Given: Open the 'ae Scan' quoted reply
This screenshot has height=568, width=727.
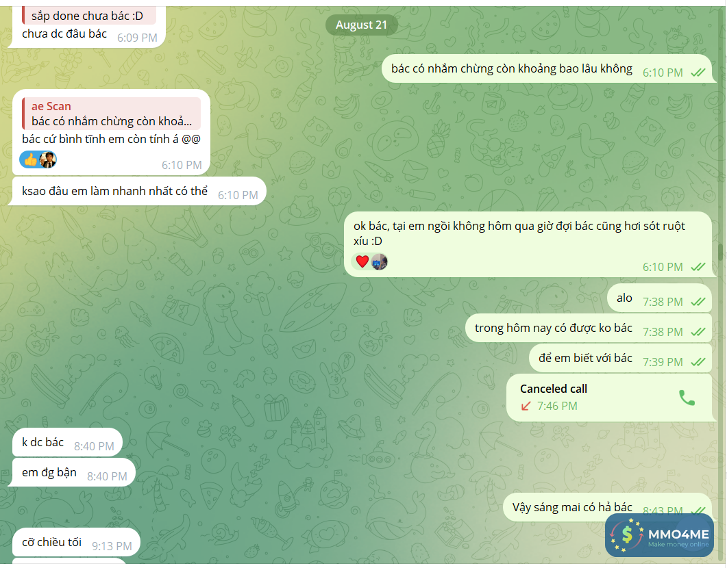Looking at the screenshot, I should [x=111, y=114].
